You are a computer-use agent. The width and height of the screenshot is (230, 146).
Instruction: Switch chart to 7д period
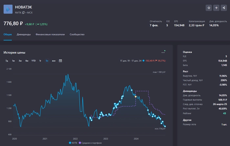tap(7, 61)
